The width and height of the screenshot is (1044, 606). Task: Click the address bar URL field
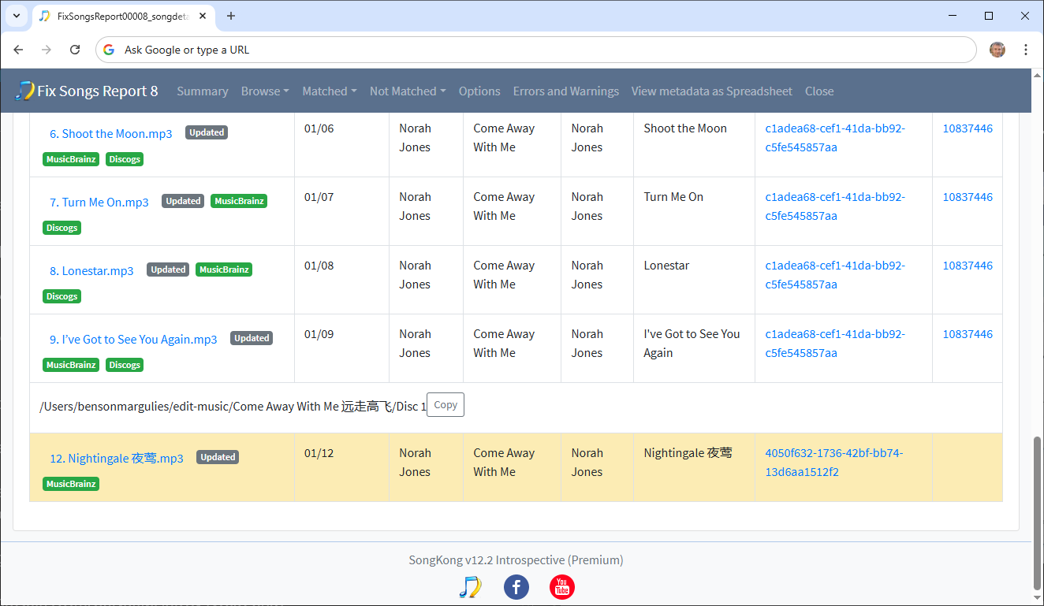coord(536,50)
